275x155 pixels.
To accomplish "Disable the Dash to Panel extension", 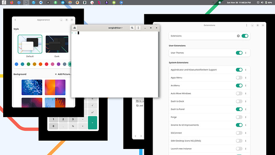I will (239, 109).
